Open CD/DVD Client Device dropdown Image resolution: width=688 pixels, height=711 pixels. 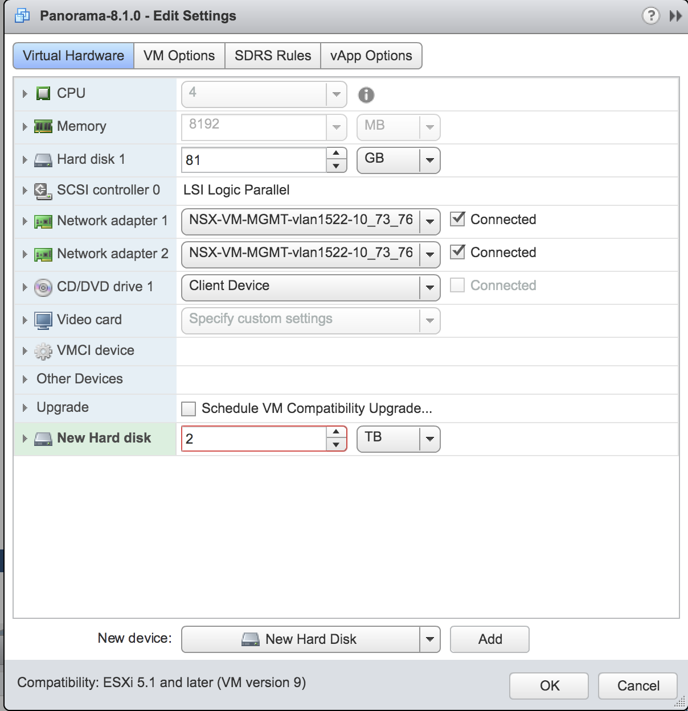pyautogui.click(x=311, y=287)
